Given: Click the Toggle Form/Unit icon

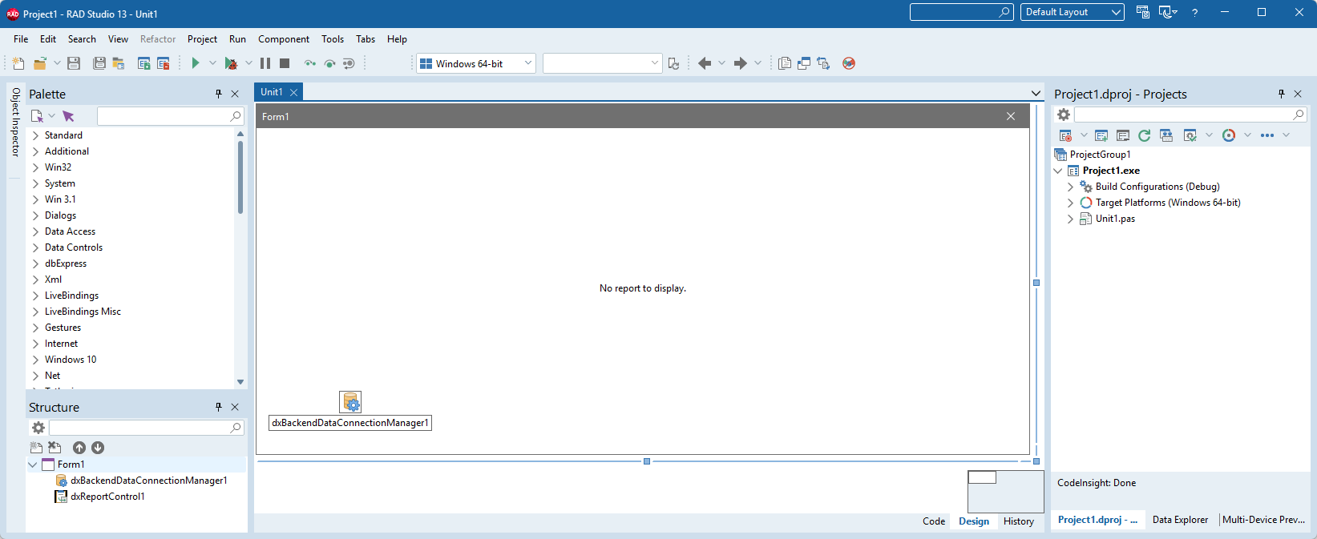Looking at the screenshot, I should click(x=823, y=63).
